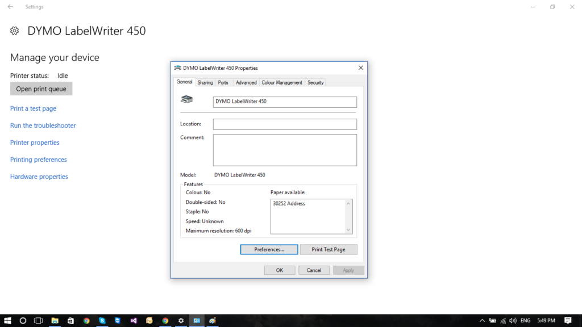Select the 30252 Address paper entry
The image size is (582, 327).
[289, 204]
